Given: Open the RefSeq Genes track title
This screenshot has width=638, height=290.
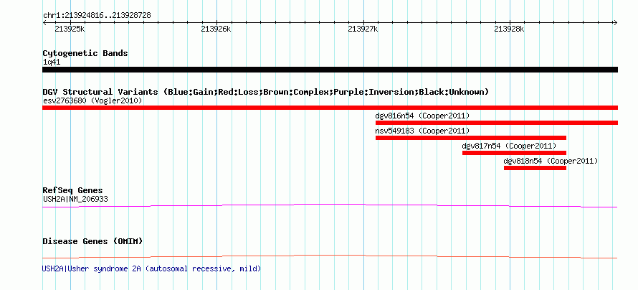Looking at the screenshot, I should coord(73,190).
